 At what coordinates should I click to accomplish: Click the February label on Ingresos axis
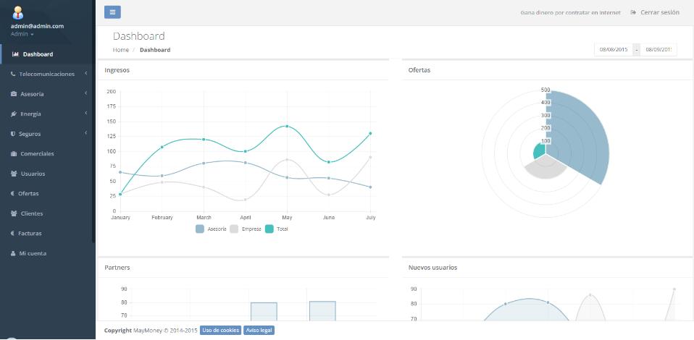(162, 218)
